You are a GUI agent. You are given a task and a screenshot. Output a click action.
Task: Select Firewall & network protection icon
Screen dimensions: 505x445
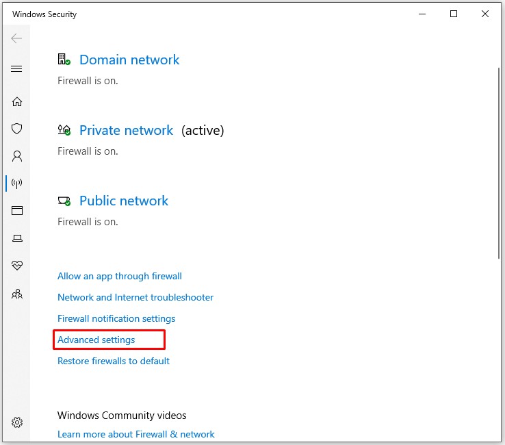tap(17, 183)
